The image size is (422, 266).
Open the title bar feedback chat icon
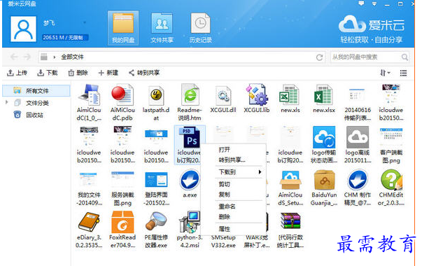[x=361, y=3]
